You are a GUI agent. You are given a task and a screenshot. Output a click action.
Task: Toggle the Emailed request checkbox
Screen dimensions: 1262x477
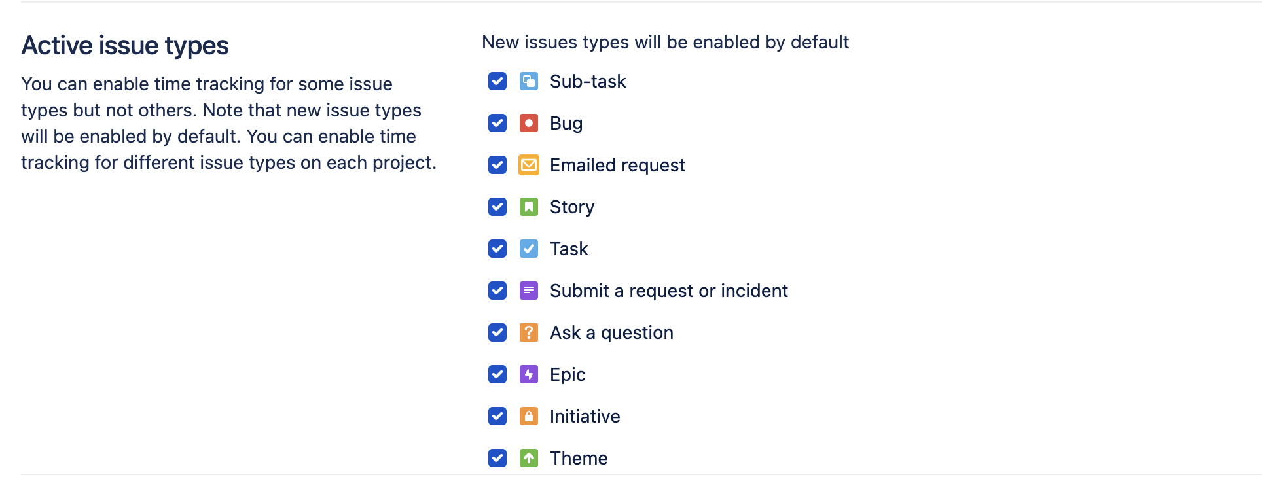pyautogui.click(x=497, y=165)
